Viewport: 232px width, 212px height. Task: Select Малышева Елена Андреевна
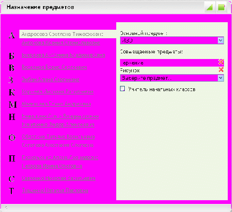click(56, 104)
